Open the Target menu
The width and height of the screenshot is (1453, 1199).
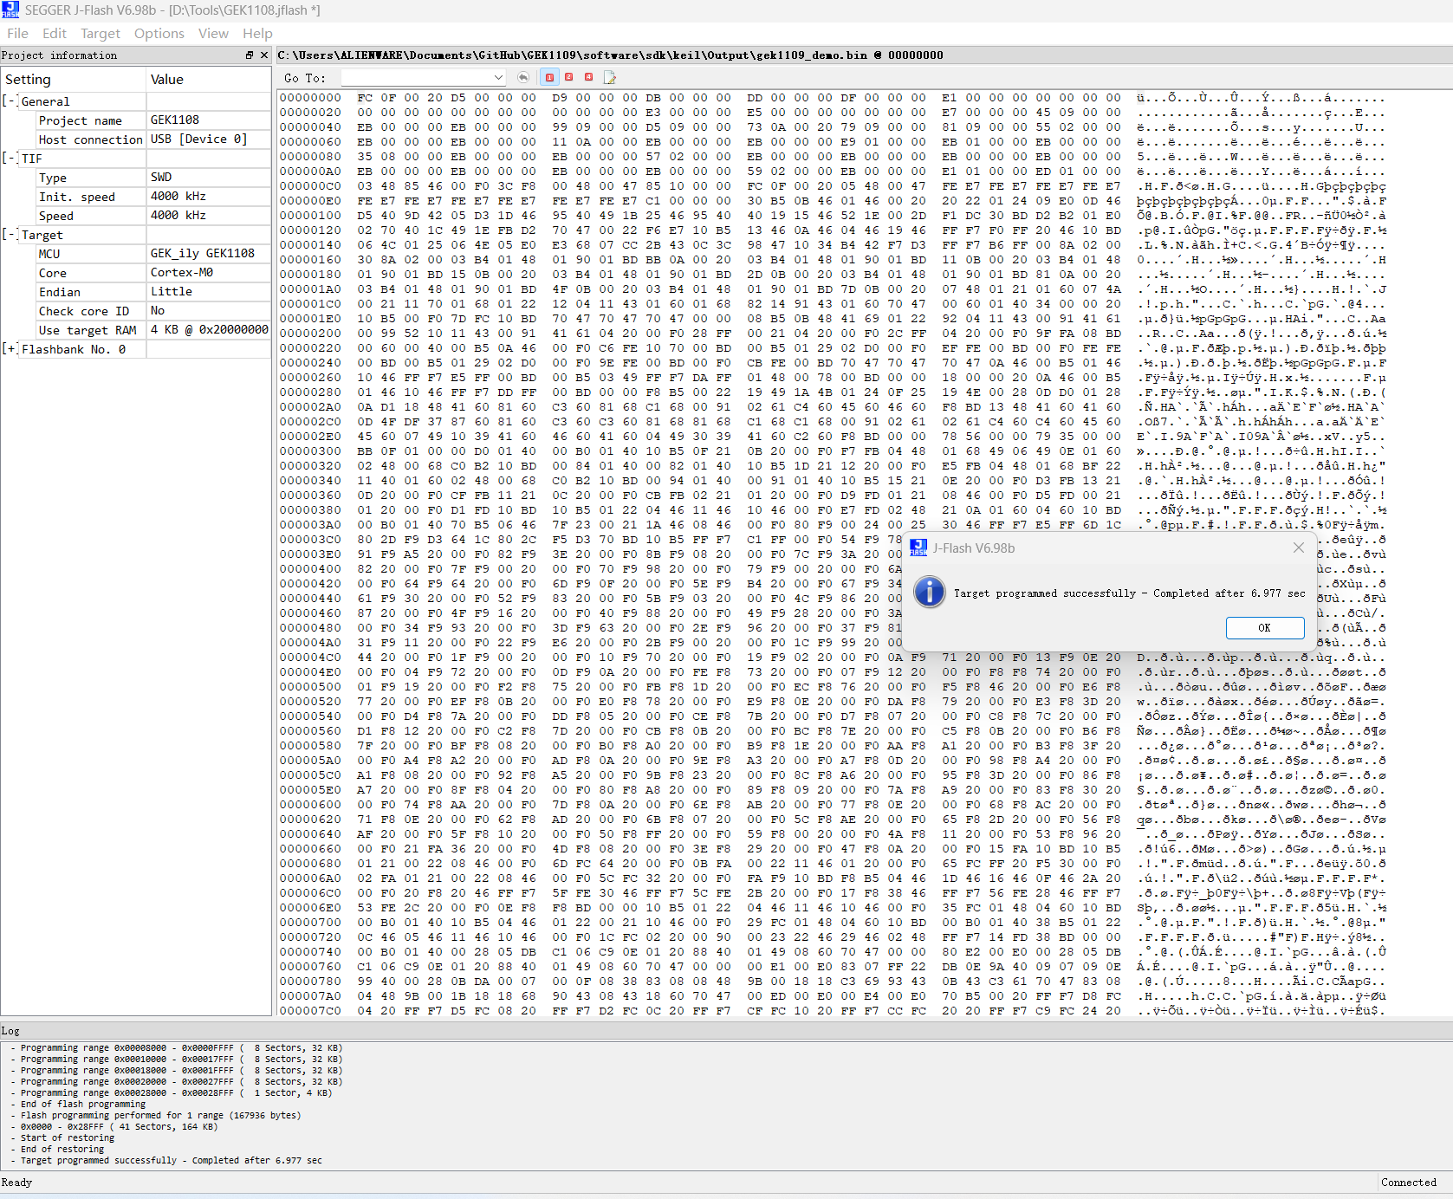(101, 34)
